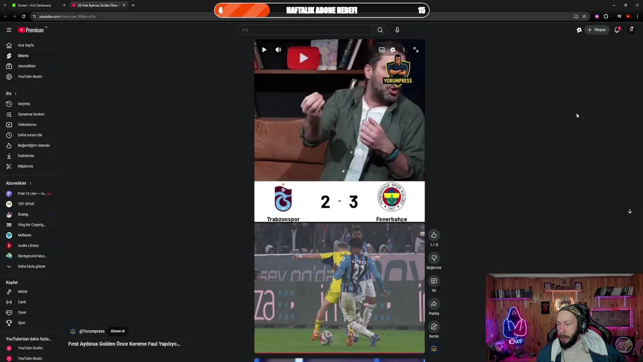
Task: Open the browser three-dot menu
Action: 637,16
